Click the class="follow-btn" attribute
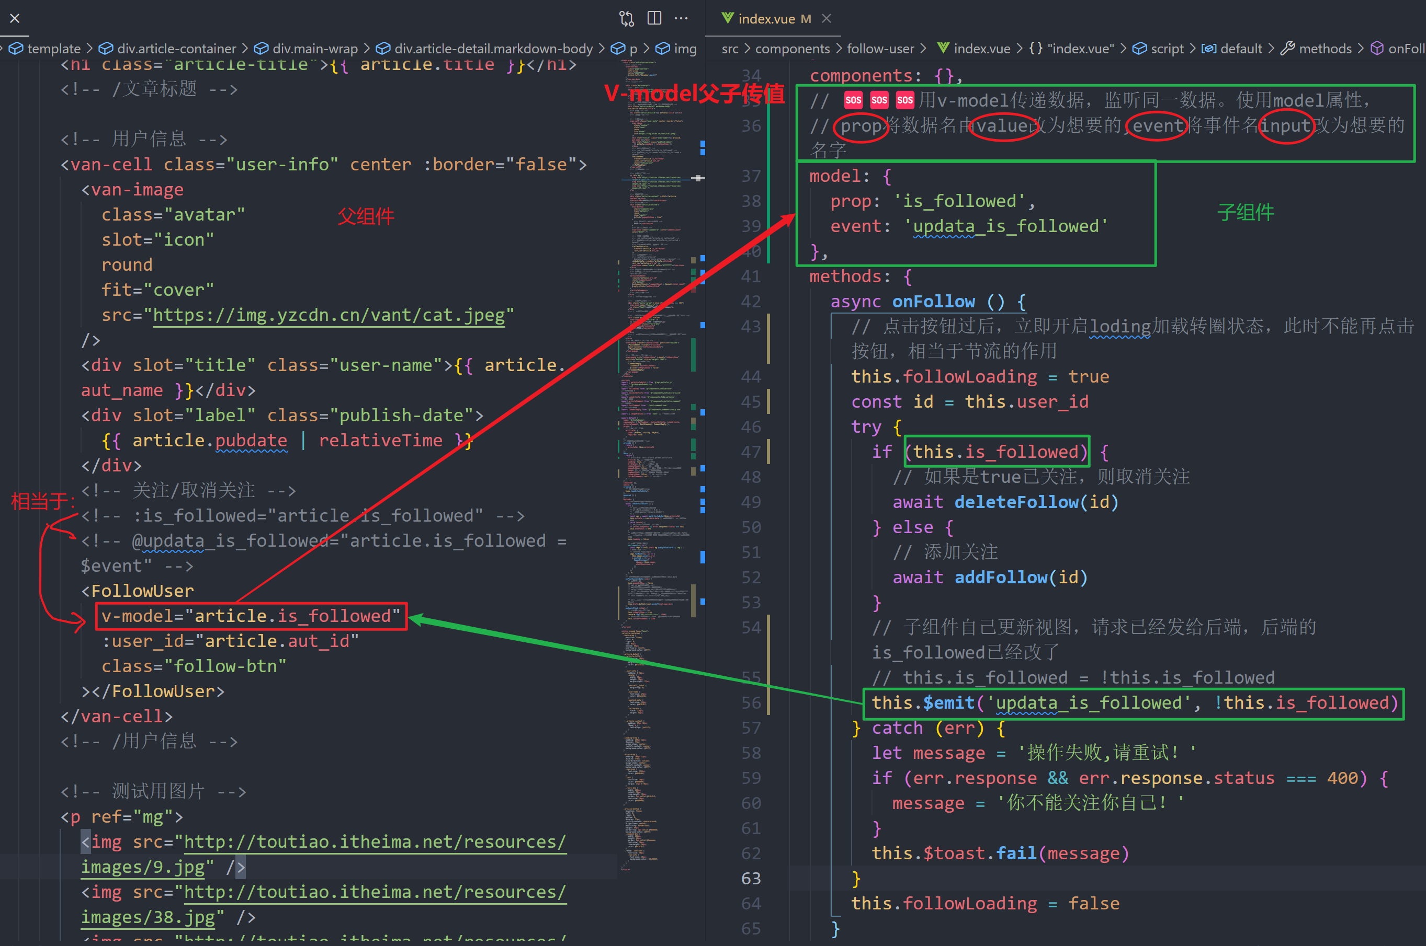Screen dimensions: 1426x946 tap(194, 666)
